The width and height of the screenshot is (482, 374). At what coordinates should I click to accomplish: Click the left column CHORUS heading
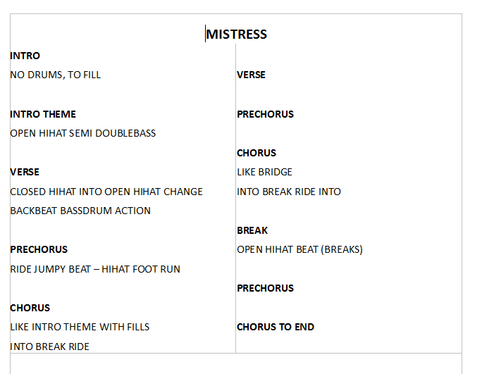pos(30,308)
